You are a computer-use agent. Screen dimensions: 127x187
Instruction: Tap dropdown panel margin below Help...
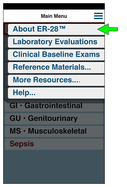(54, 100)
